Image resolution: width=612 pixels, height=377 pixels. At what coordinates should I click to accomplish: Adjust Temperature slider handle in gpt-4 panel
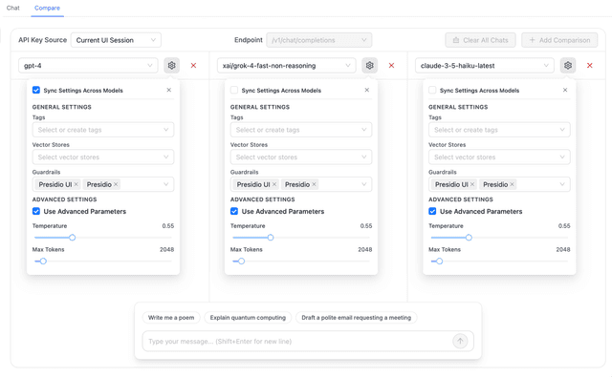[x=73, y=238]
